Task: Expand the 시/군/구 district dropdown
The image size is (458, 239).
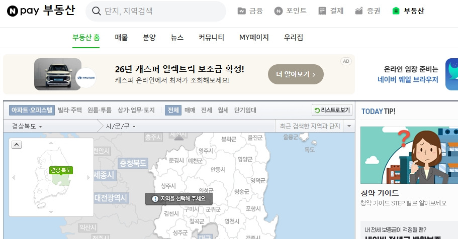Action: (121, 127)
